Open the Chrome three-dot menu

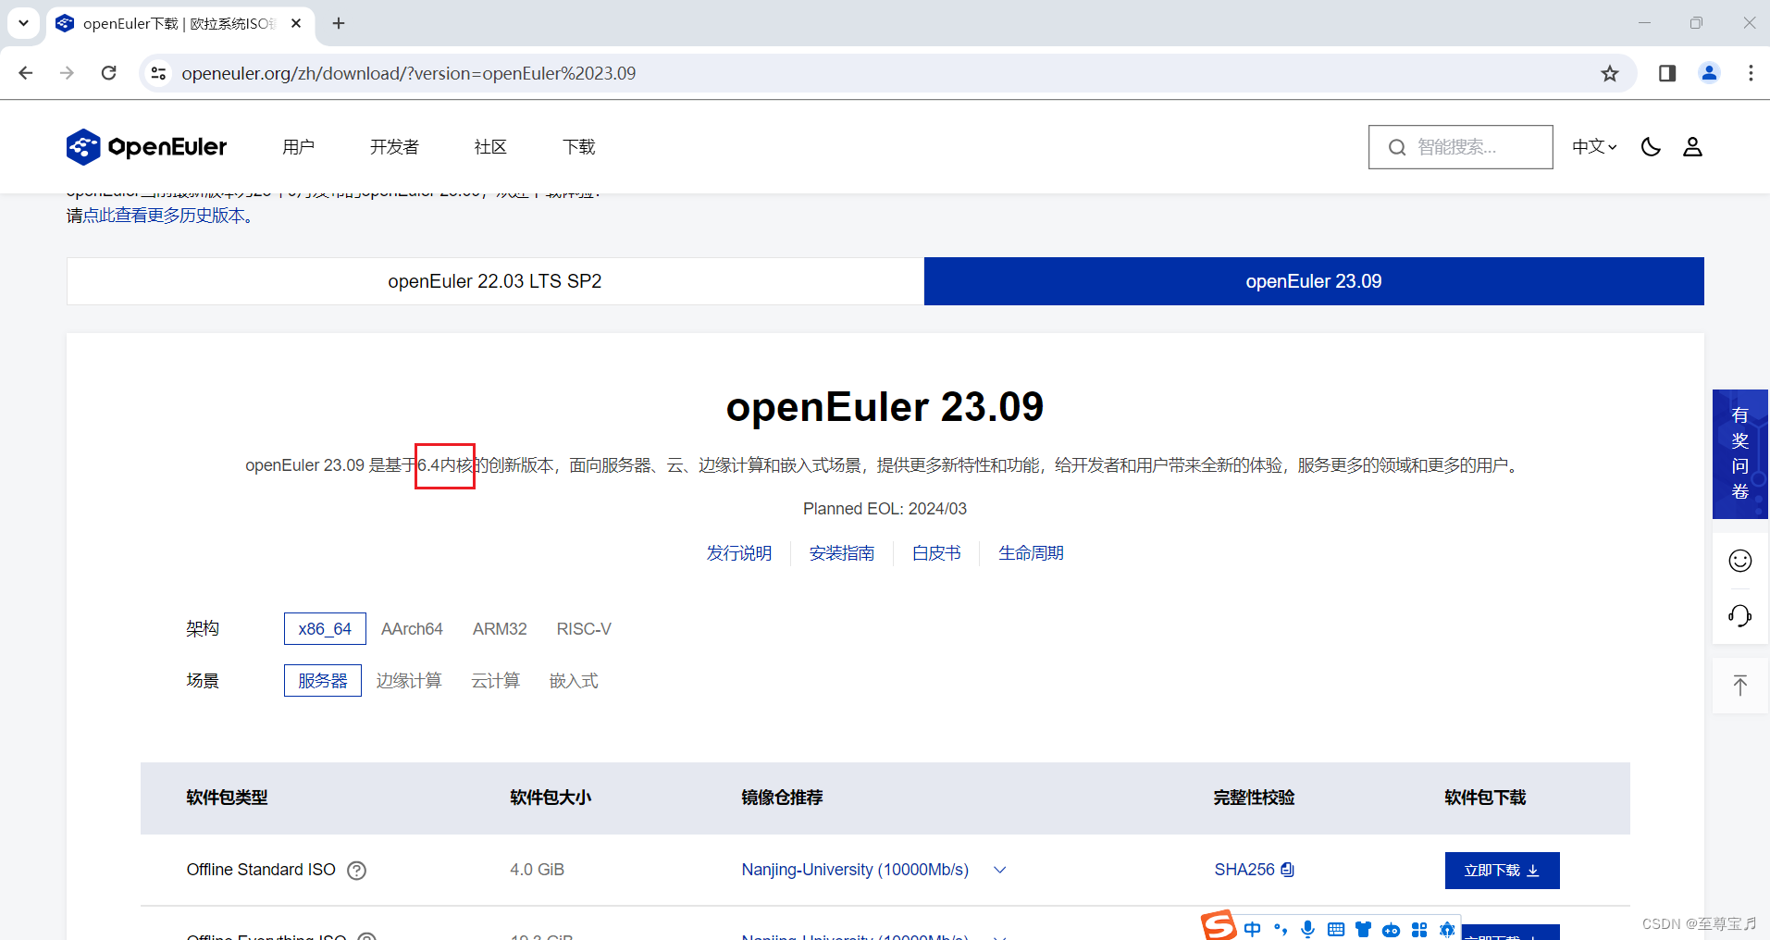(x=1751, y=73)
